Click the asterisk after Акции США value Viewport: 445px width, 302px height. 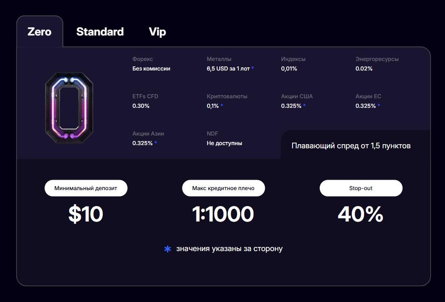[x=304, y=106]
